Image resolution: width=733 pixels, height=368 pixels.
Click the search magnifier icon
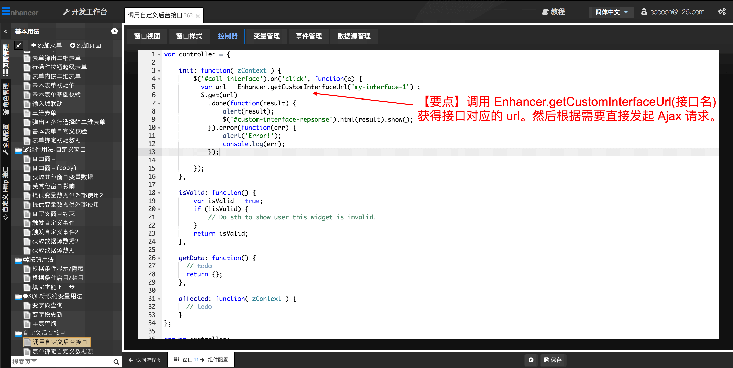point(116,362)
